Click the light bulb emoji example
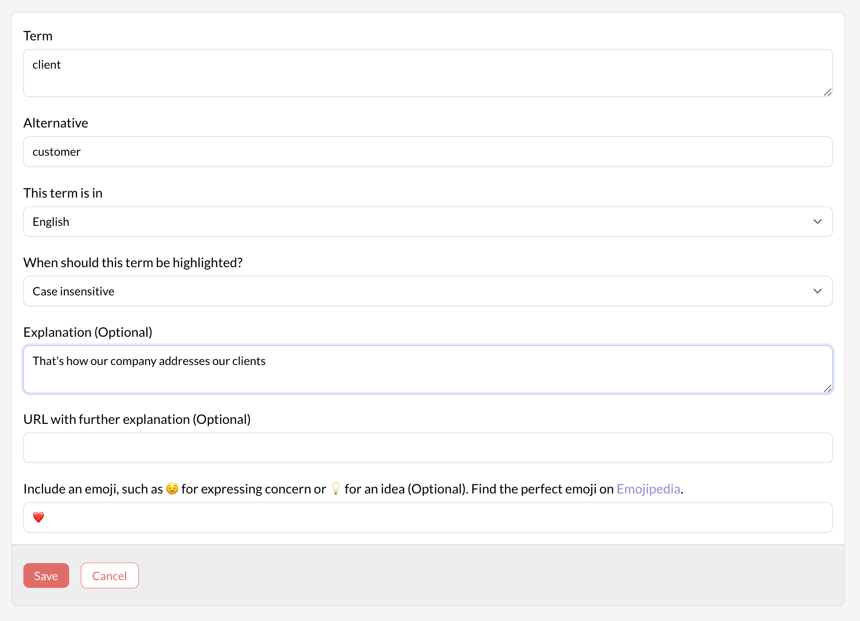 click(x=337, y=489)
